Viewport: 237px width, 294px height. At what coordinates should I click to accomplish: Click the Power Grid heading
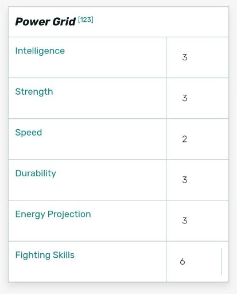(x=45, y=22)
